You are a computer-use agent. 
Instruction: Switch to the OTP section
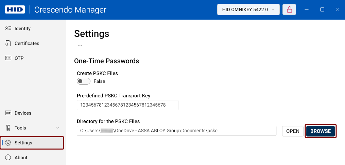point(19,58)
